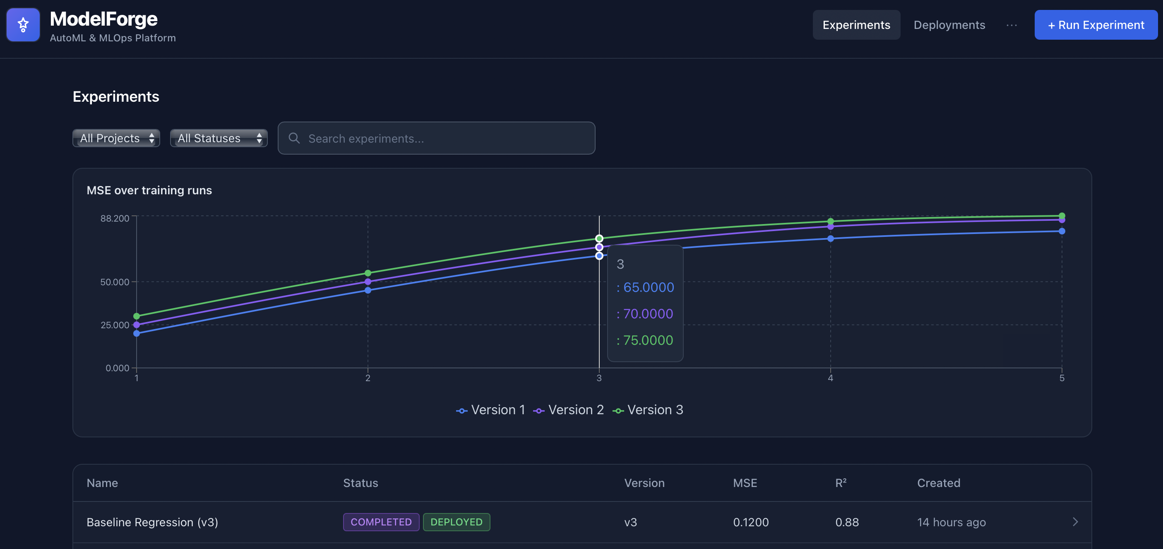Viewport: 1163px width, 549px height.
Task: Click the chevron on Baseline Regression row
Action: tap(1076, 522)
